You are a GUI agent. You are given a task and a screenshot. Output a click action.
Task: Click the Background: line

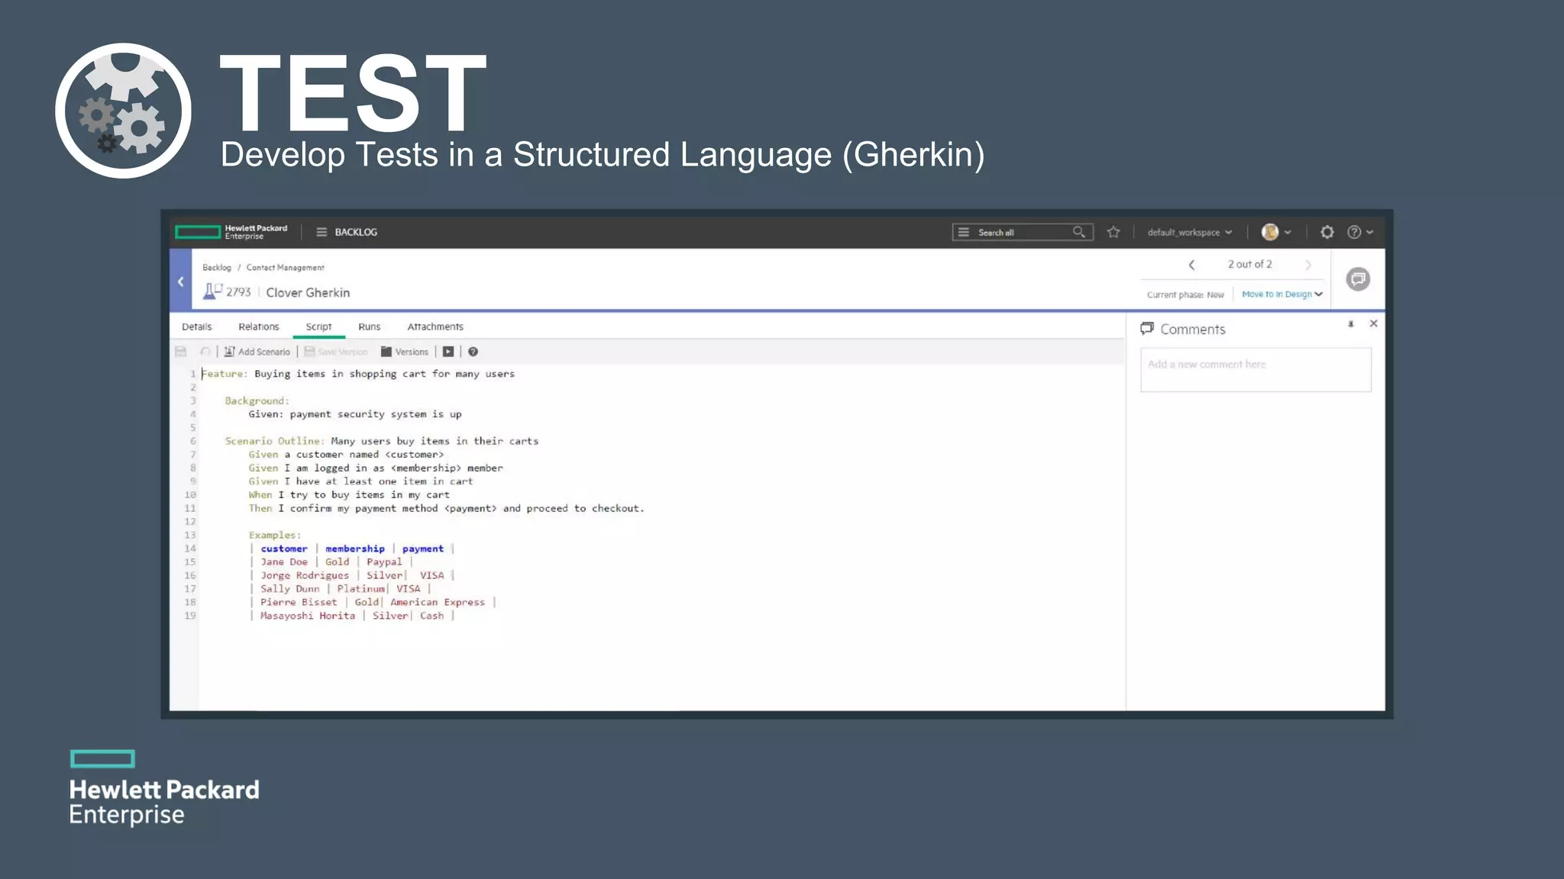click(257, 401)
